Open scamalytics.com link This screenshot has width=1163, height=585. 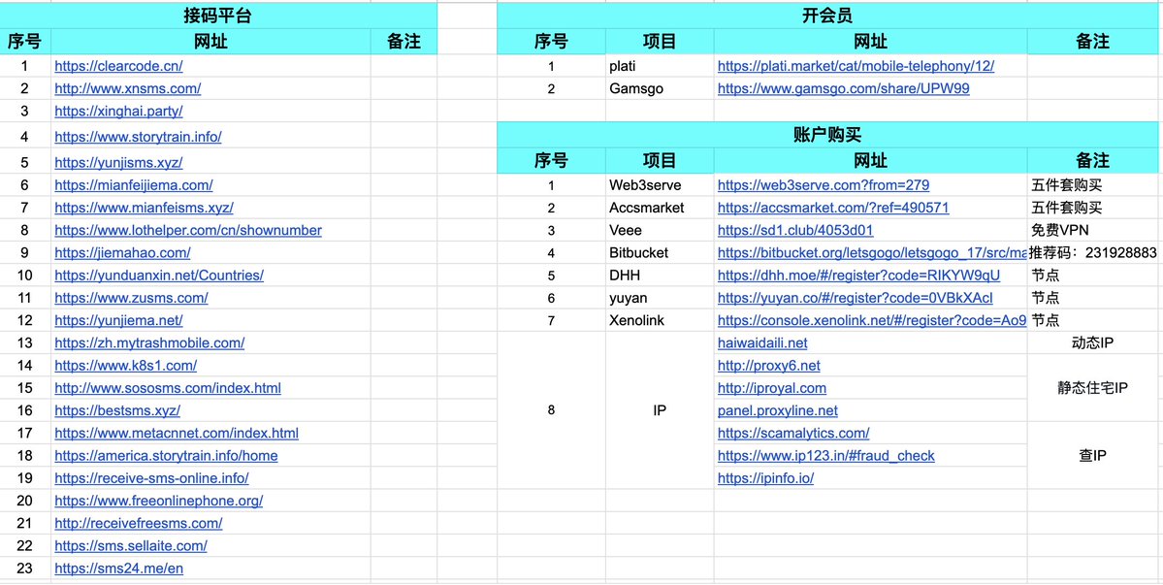click(793, 433)
